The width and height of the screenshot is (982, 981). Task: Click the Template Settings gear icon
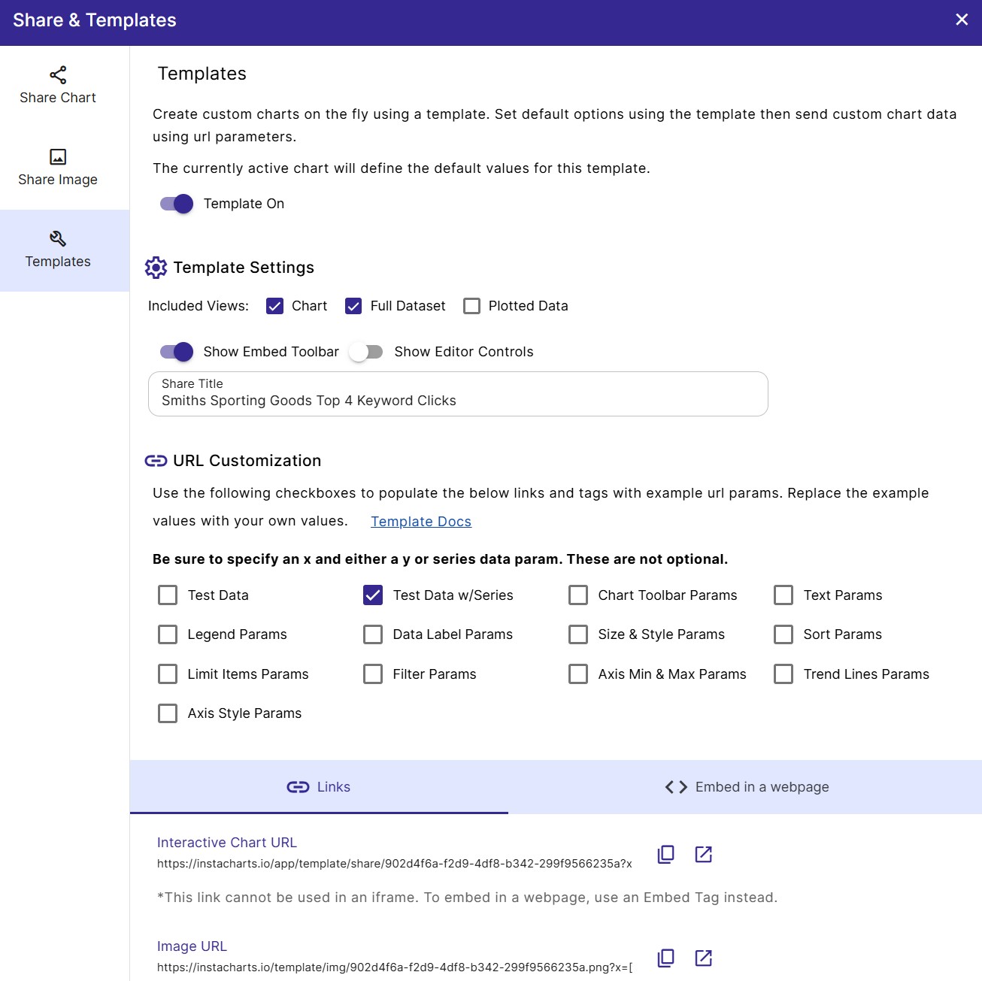point(156,268)
